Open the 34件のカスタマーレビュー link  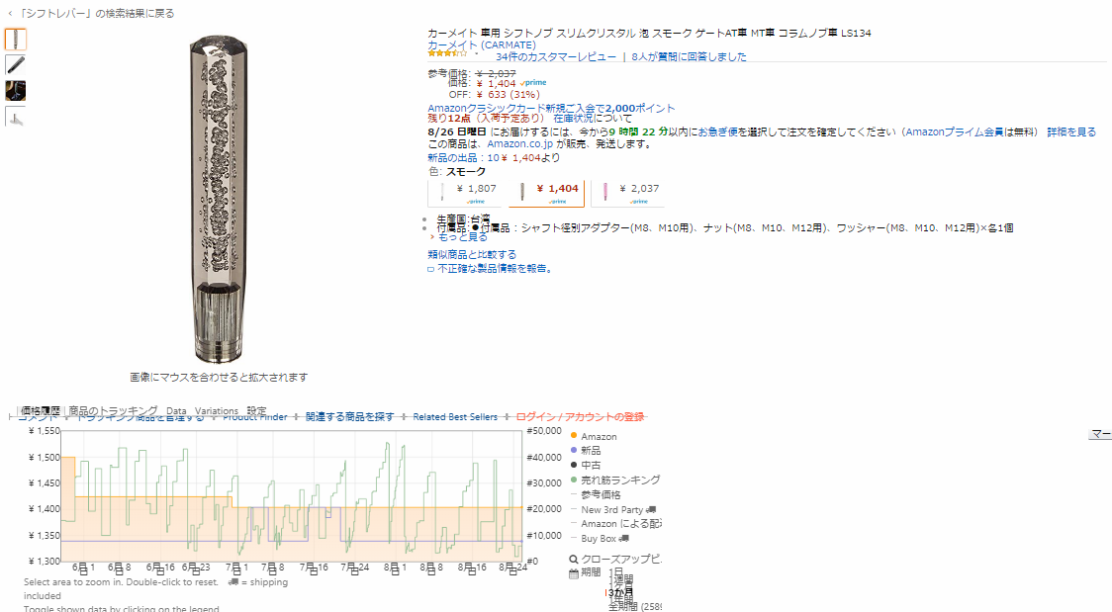click(555, 56)
